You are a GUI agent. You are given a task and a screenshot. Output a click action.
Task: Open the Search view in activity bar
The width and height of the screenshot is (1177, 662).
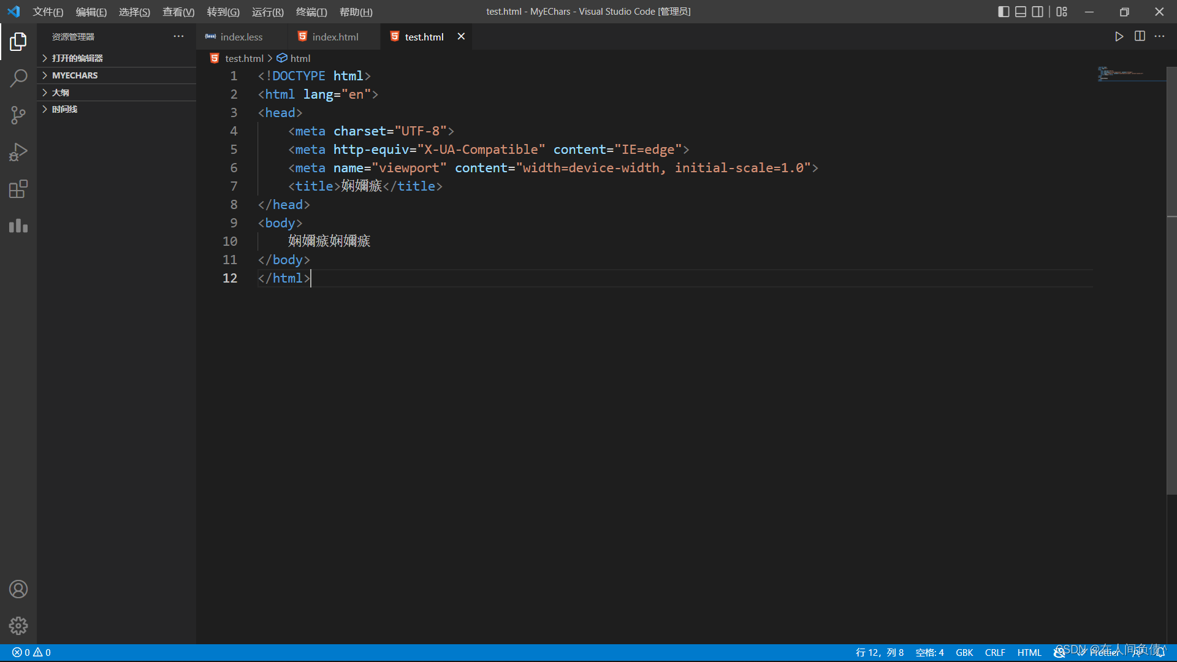[x=18, y=78]
